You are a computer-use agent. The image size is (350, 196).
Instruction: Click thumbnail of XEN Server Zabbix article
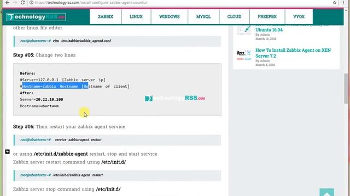(x=244, y=55)
